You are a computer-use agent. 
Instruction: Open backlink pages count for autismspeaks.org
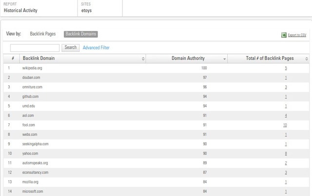pos(286,163)
